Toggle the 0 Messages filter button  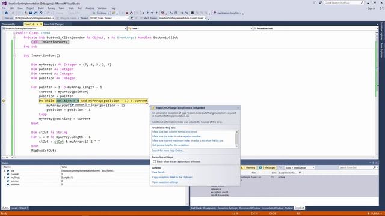click(267, 167)
